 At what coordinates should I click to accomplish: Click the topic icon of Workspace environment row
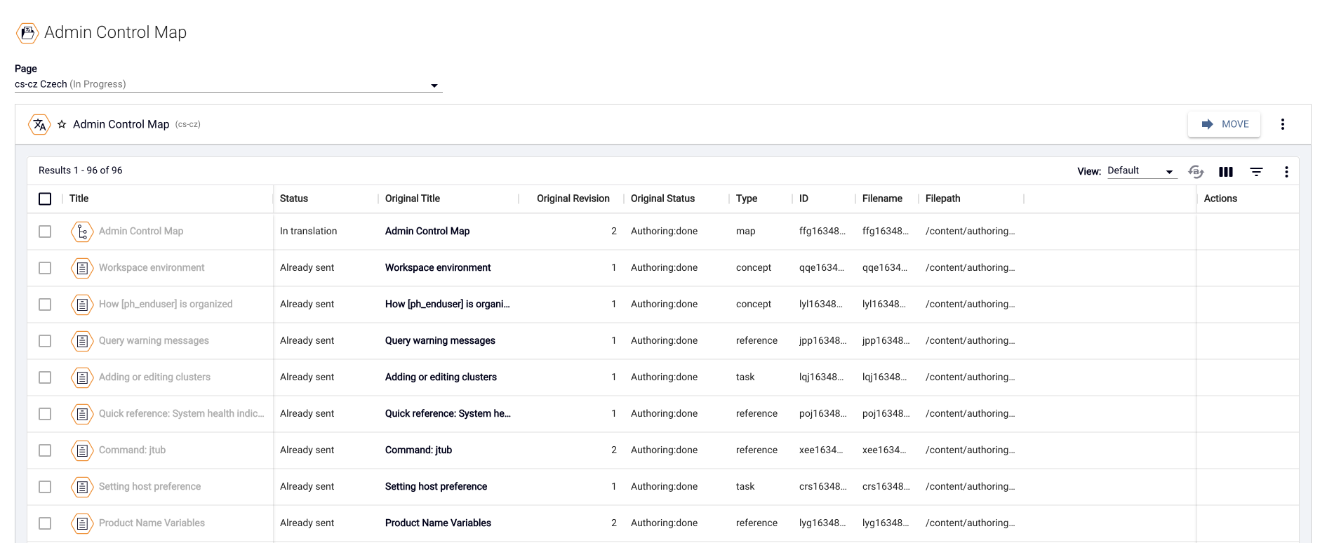pyautogui.click(x=82, y=268)
